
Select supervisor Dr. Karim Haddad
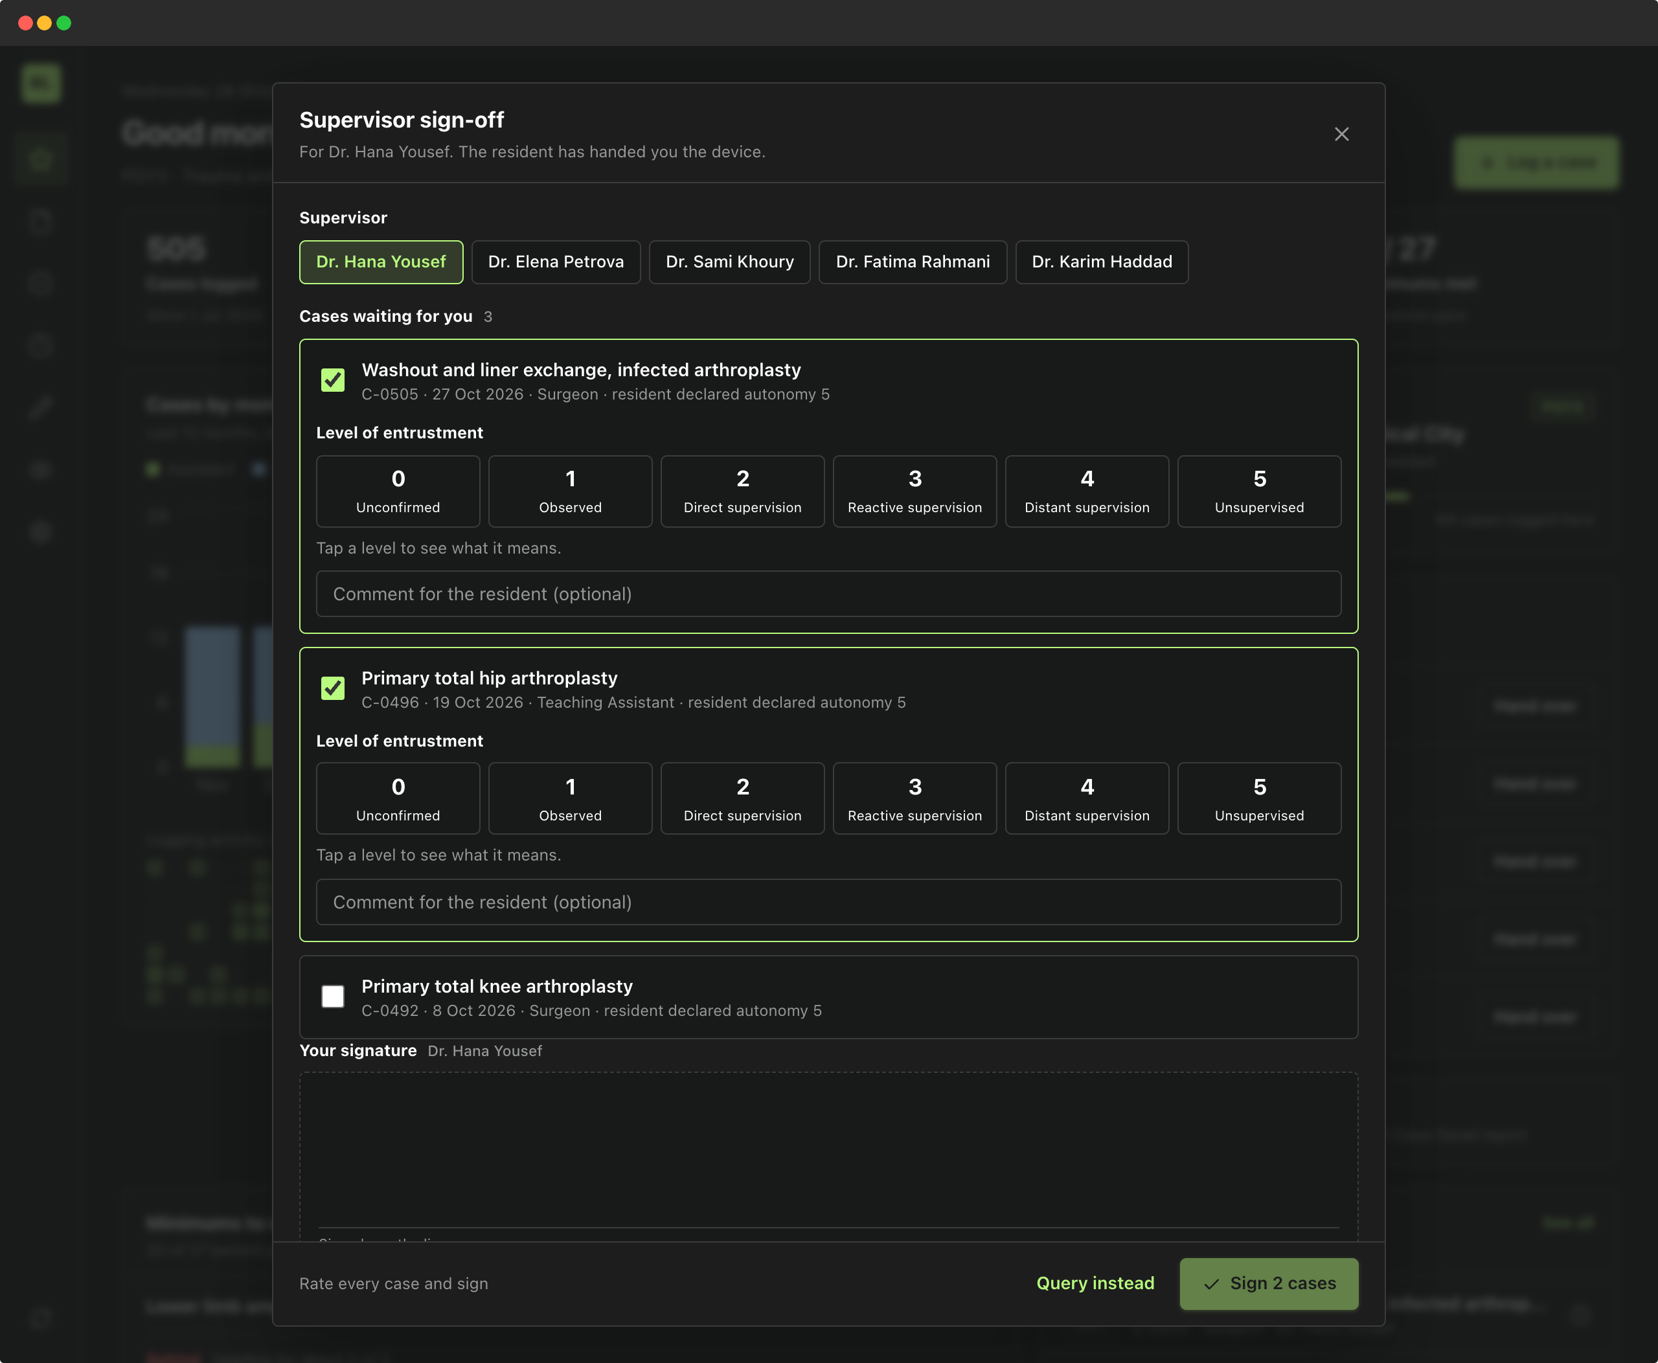tap(1102, 262)
